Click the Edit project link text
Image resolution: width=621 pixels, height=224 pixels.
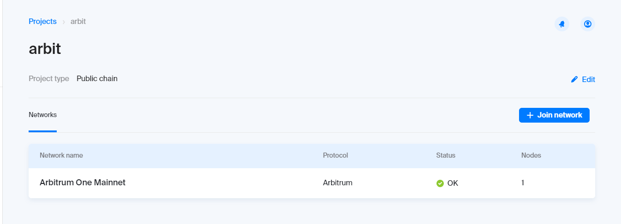coord(588,79)
